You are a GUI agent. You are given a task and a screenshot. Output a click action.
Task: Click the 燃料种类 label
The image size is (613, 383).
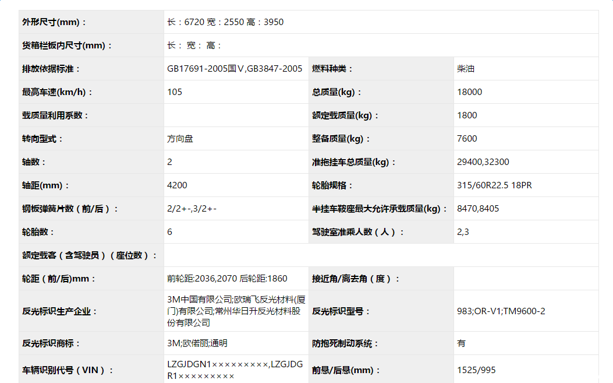[332, 69]
